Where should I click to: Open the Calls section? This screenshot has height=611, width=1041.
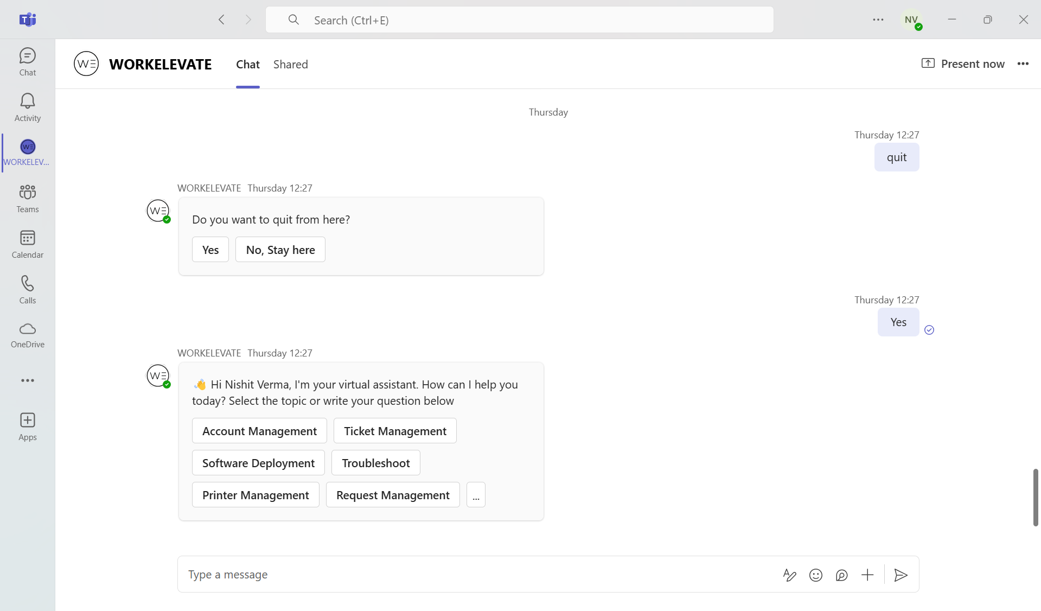(27, 288)
